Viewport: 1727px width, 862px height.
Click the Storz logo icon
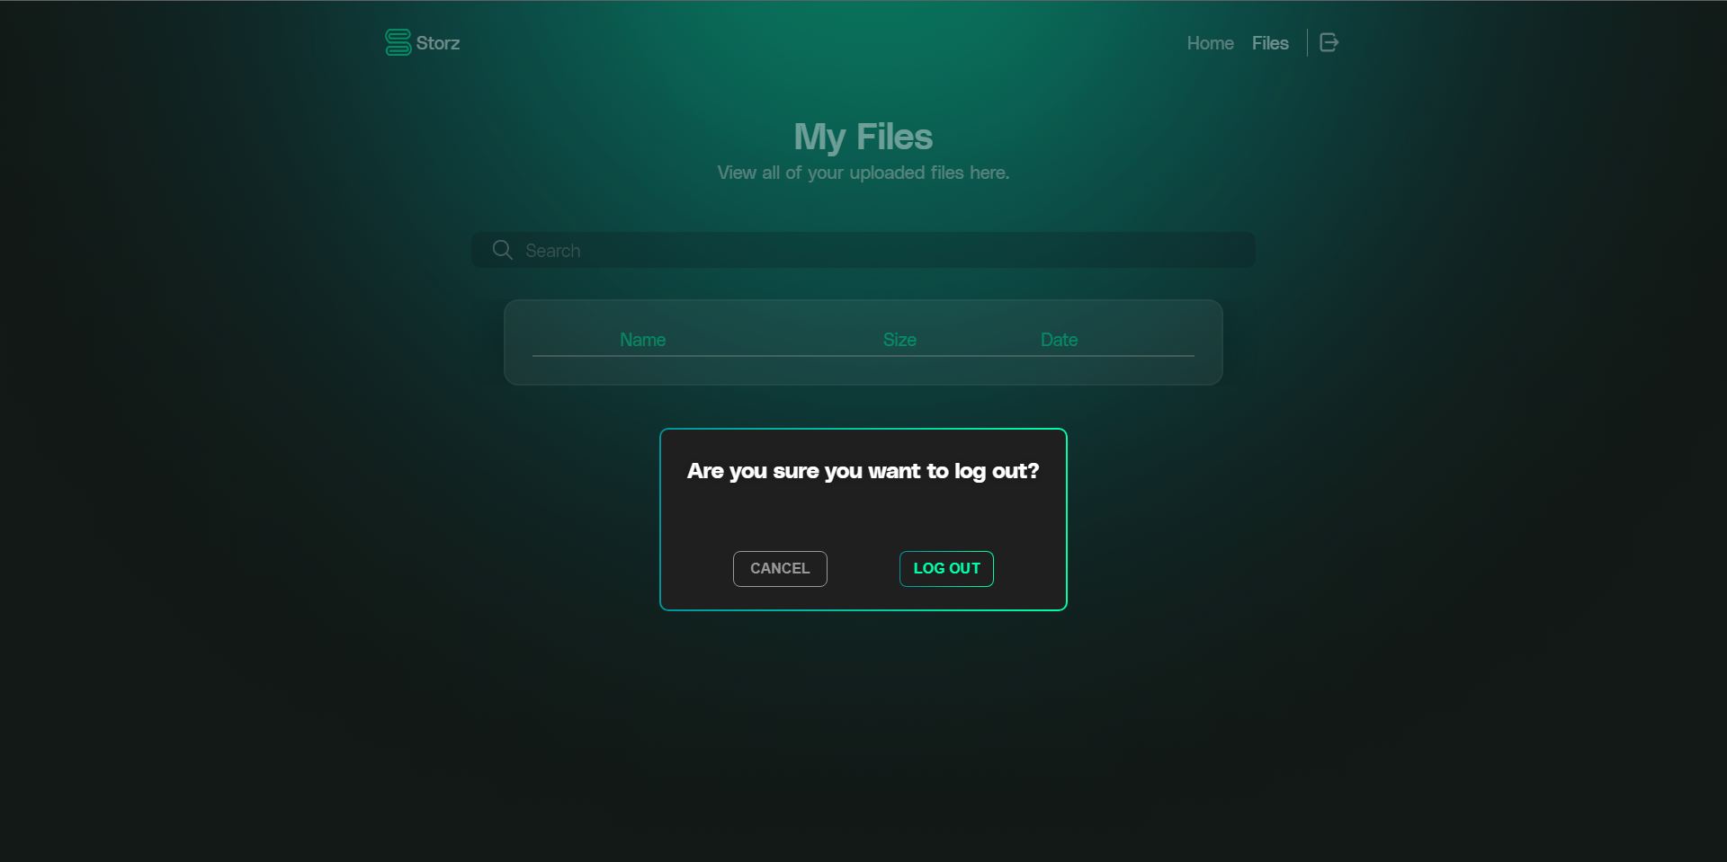(x=398, y=42)
